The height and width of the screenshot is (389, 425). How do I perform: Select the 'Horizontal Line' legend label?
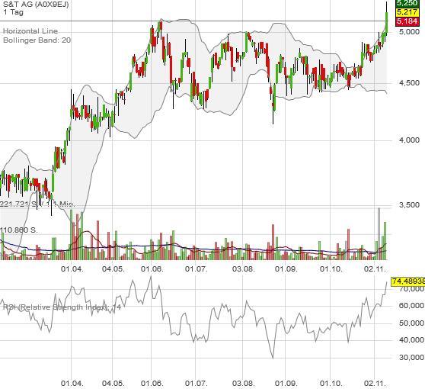coord(30,31)
